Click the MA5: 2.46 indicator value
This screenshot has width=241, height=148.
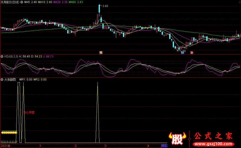pyautogui.click(x=30, y=2)
